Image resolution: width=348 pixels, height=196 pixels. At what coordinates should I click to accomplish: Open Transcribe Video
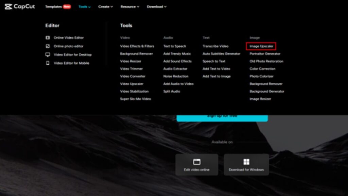tap(215, 46)
